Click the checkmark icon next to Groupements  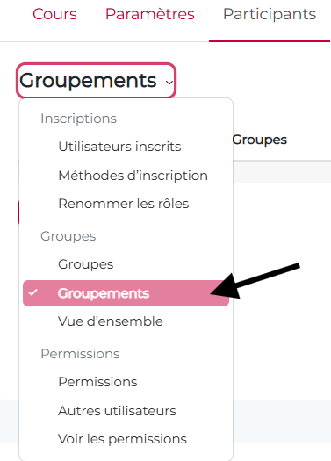pos(32,292)
